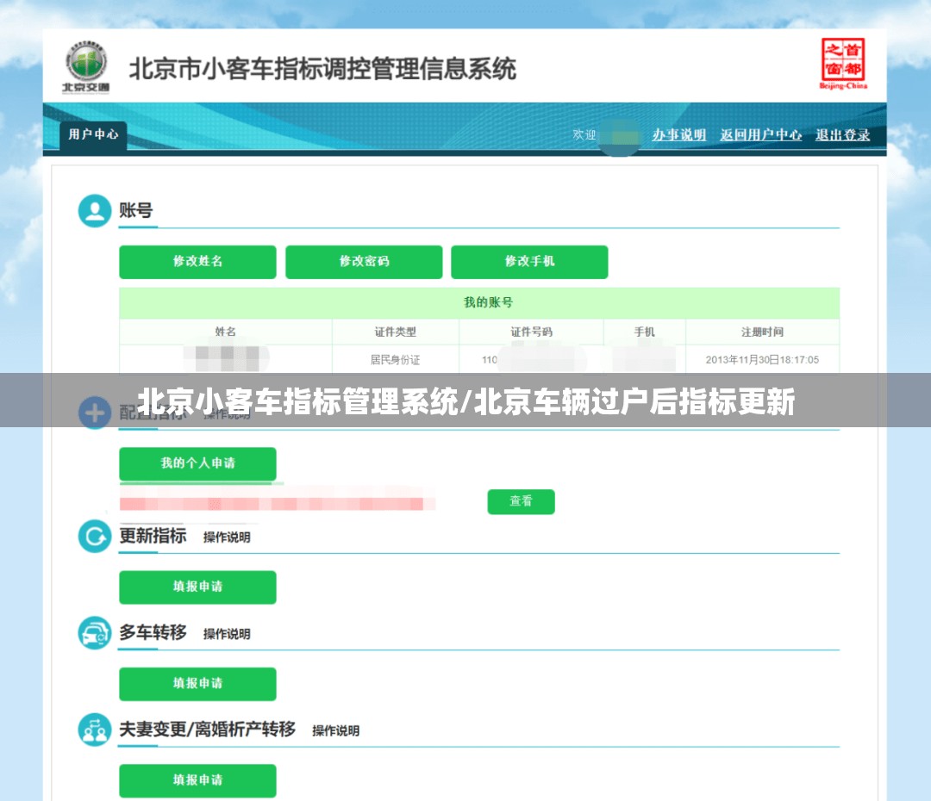Open 操作说明 next to 更新指标
The width and height of the screenshot is (931, 801).
227,537
